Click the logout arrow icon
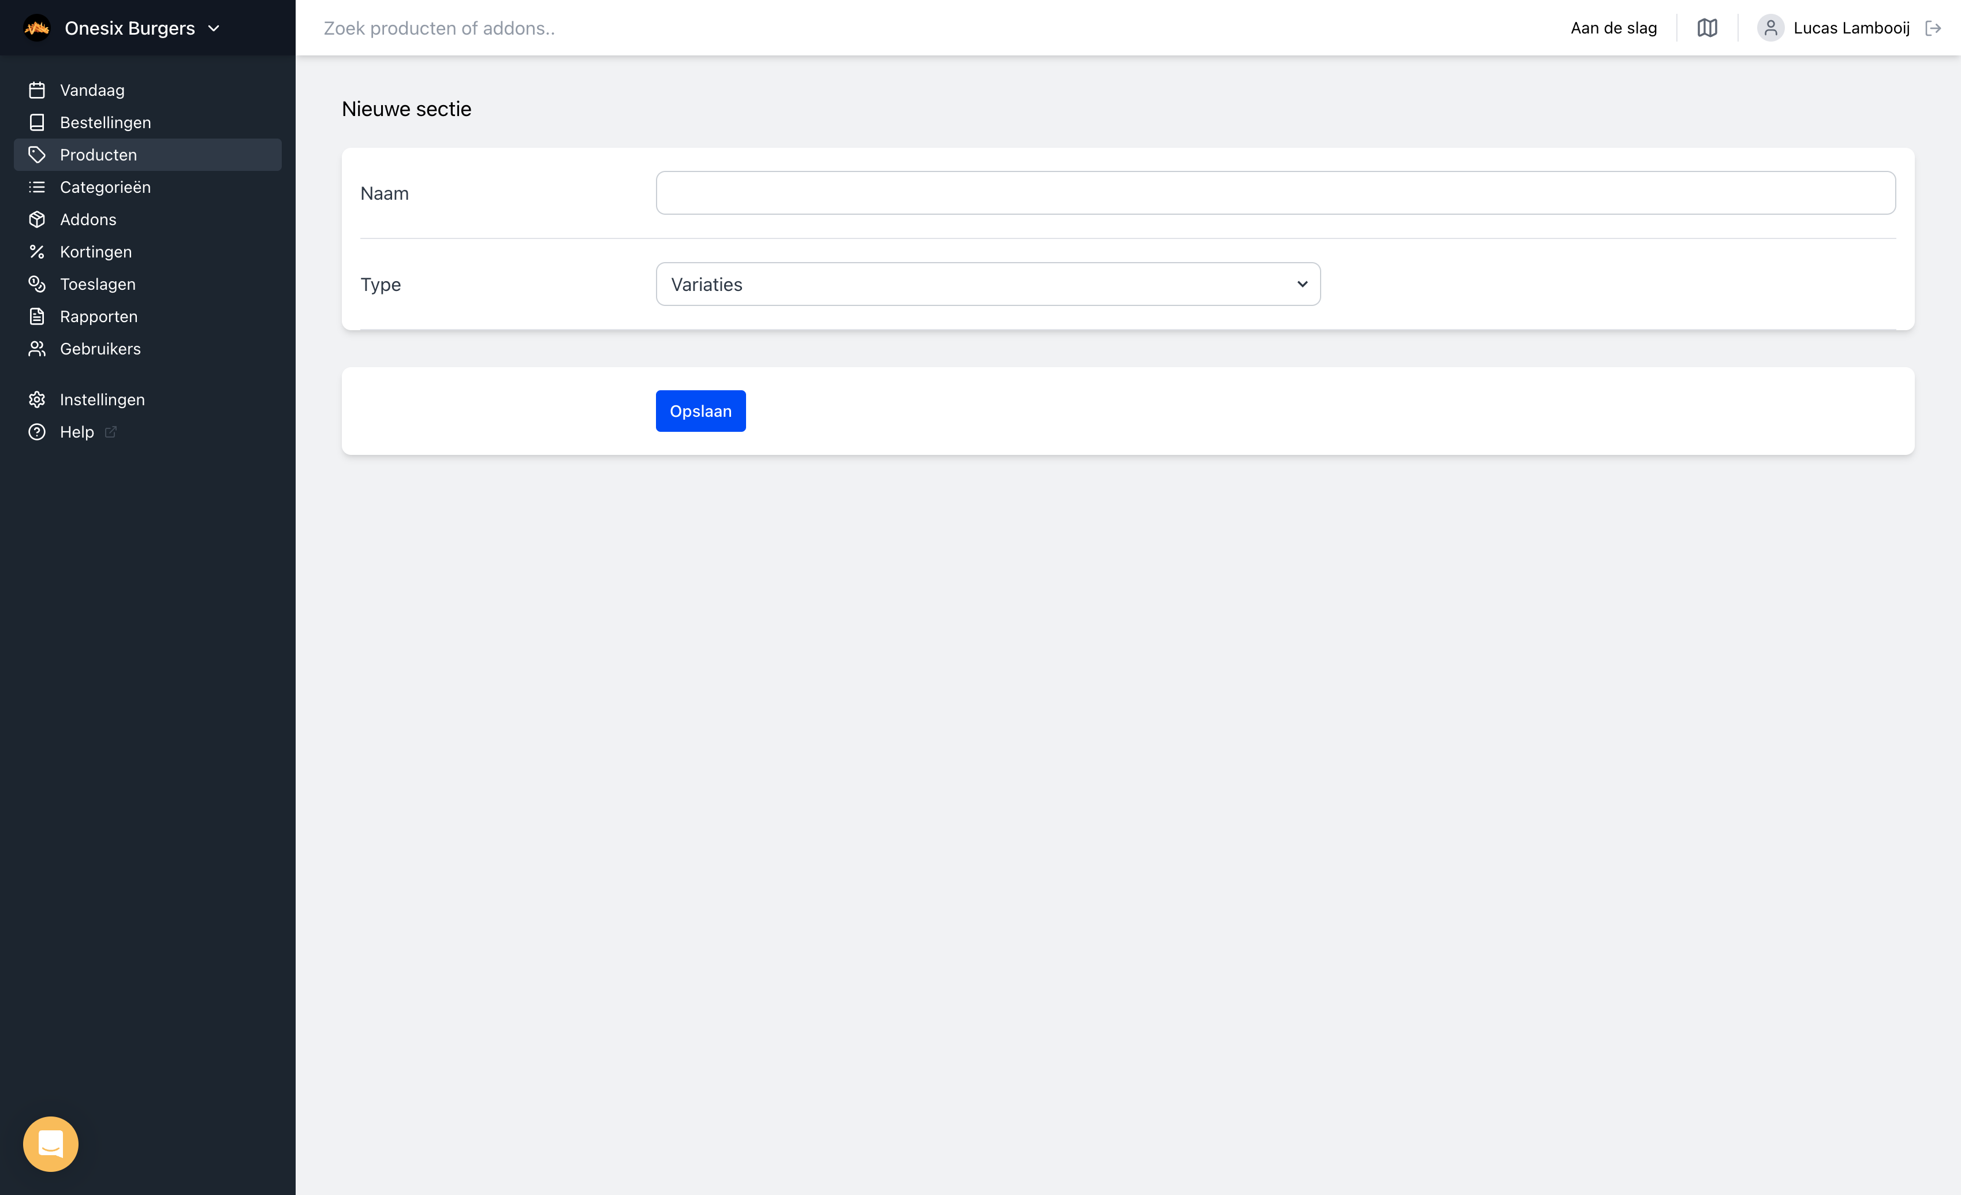 click(1933, 28)
